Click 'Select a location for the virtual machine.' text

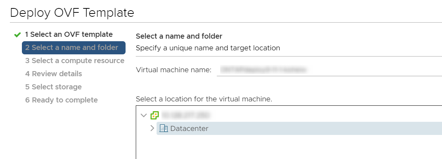tap(204, 99)
